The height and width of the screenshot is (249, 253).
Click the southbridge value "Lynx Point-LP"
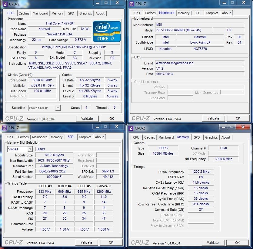(200, 42)
